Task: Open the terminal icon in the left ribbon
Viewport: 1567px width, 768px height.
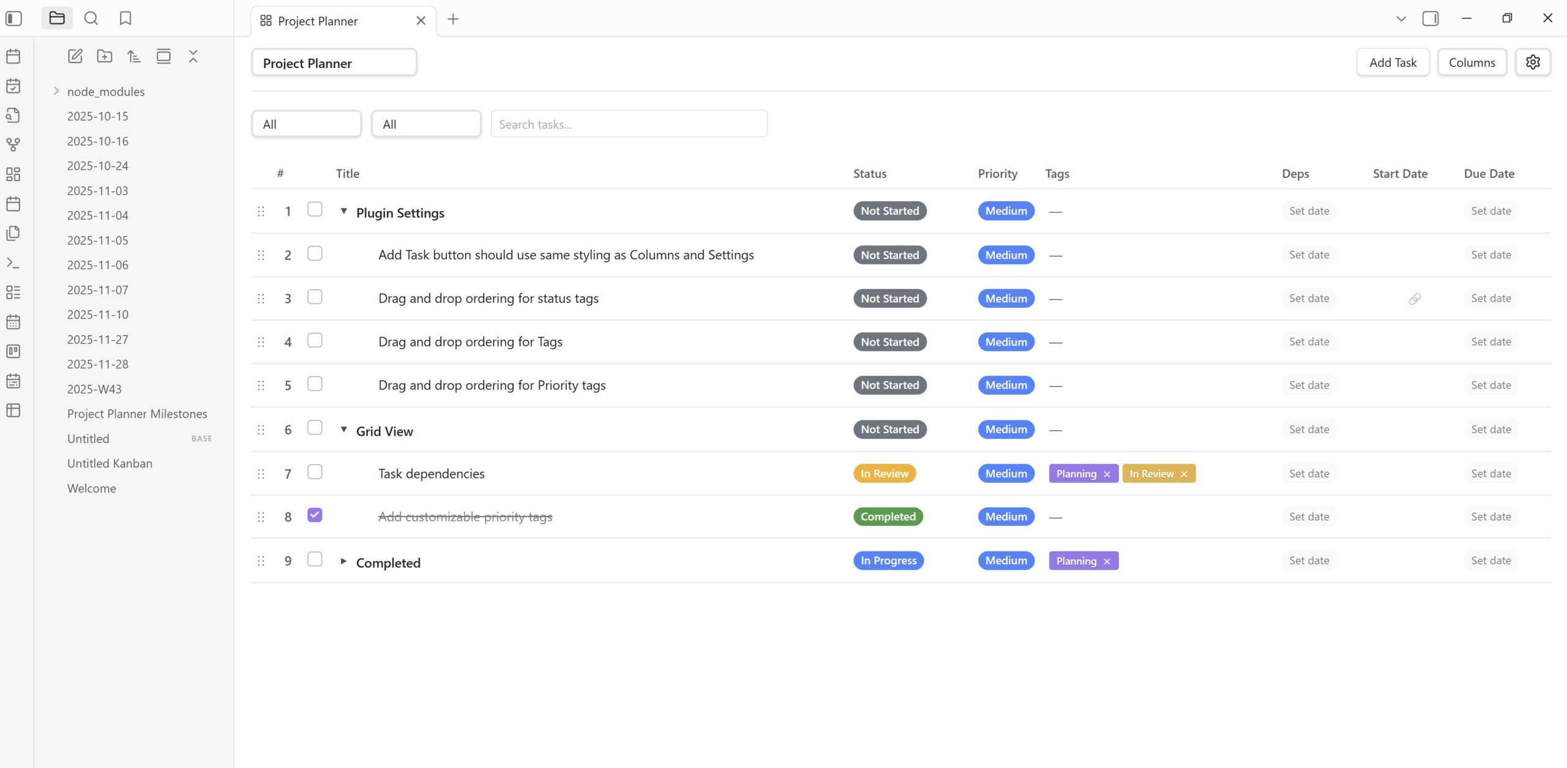Action: [13, 263]
